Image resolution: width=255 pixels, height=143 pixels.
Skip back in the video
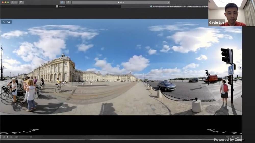click(x=4, y=137)
